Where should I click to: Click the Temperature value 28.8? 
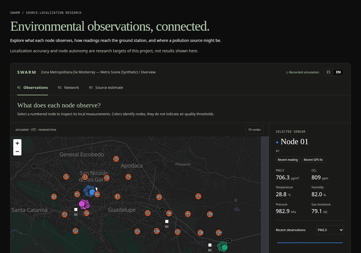281,194
